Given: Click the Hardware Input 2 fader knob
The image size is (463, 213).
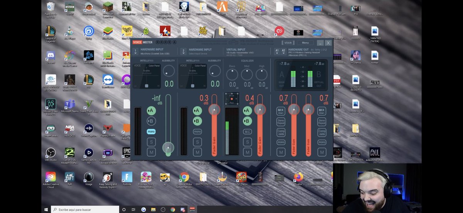Looking at the screenshot, I should click(x=214, y=110).
